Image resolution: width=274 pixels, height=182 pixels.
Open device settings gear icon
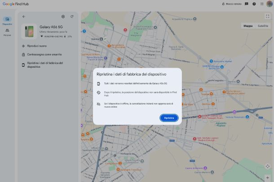coord(63,17)
